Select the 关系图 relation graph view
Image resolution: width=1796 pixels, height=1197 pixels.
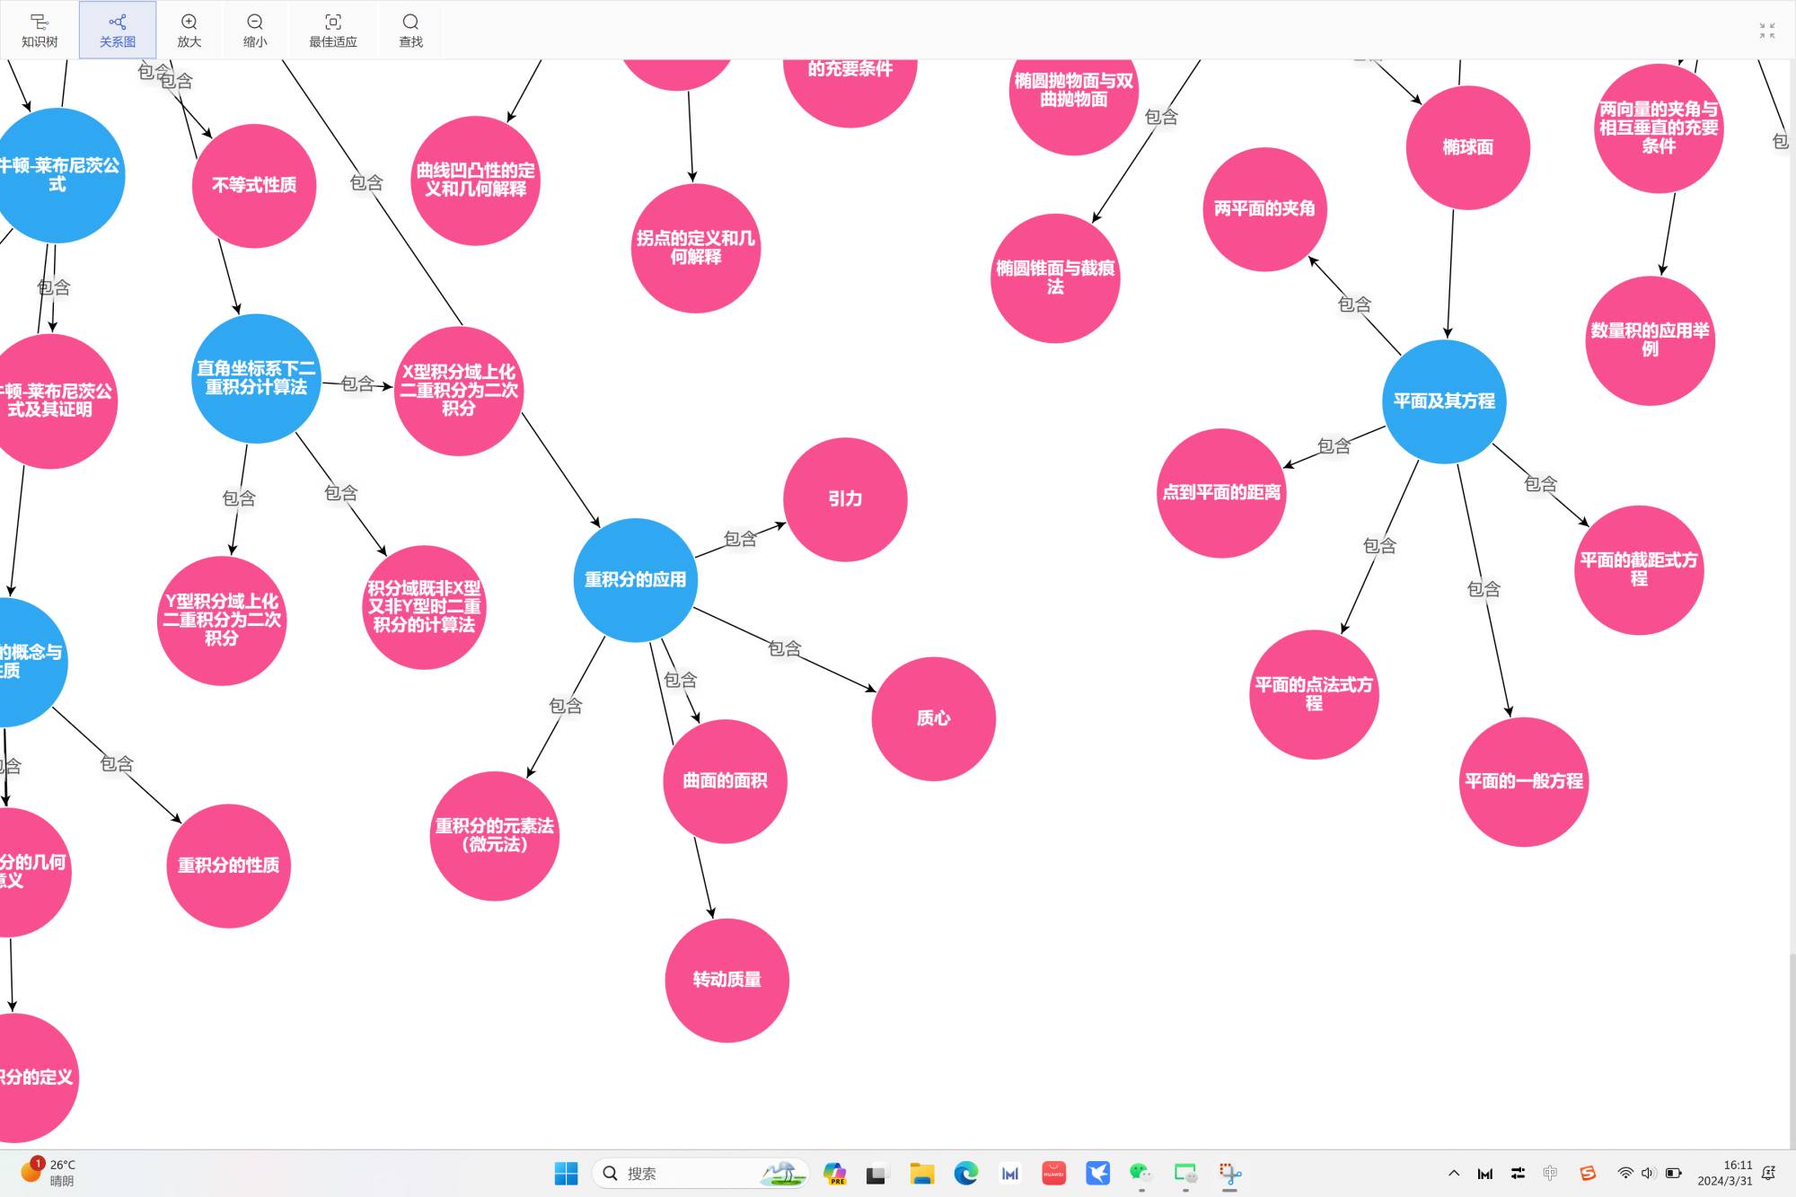tap(117, 30)
